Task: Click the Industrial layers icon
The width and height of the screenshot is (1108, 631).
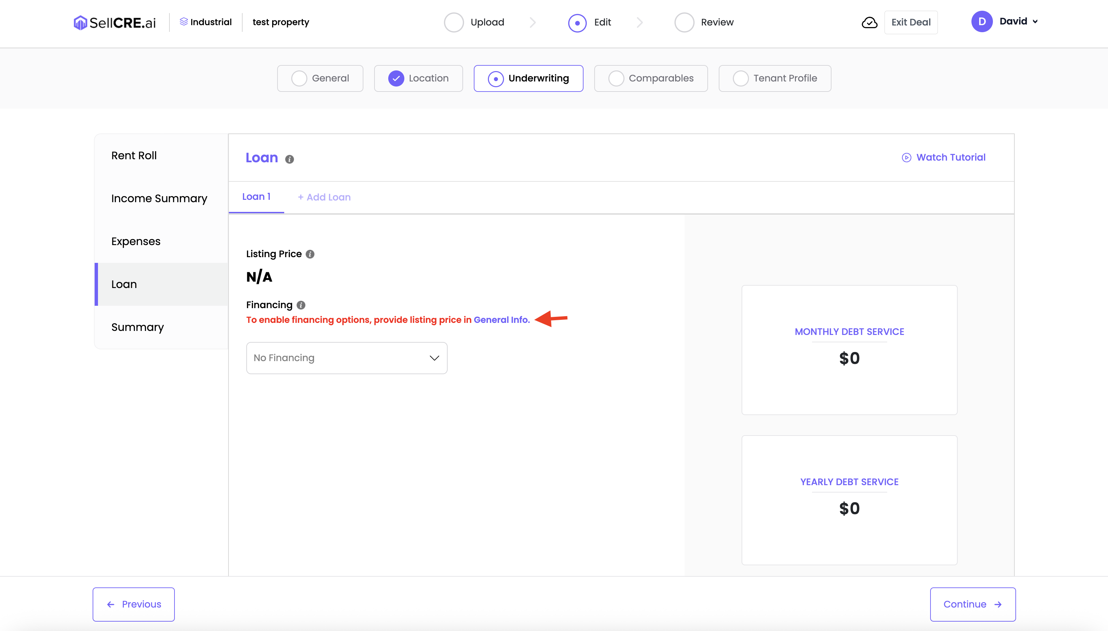Action: [184, 22]
